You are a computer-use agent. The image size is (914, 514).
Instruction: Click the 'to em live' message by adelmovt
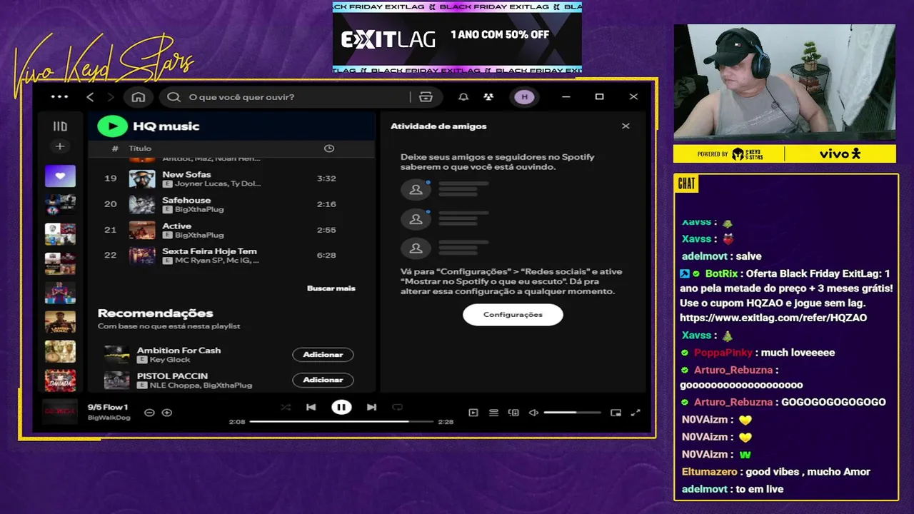[760, 489]
